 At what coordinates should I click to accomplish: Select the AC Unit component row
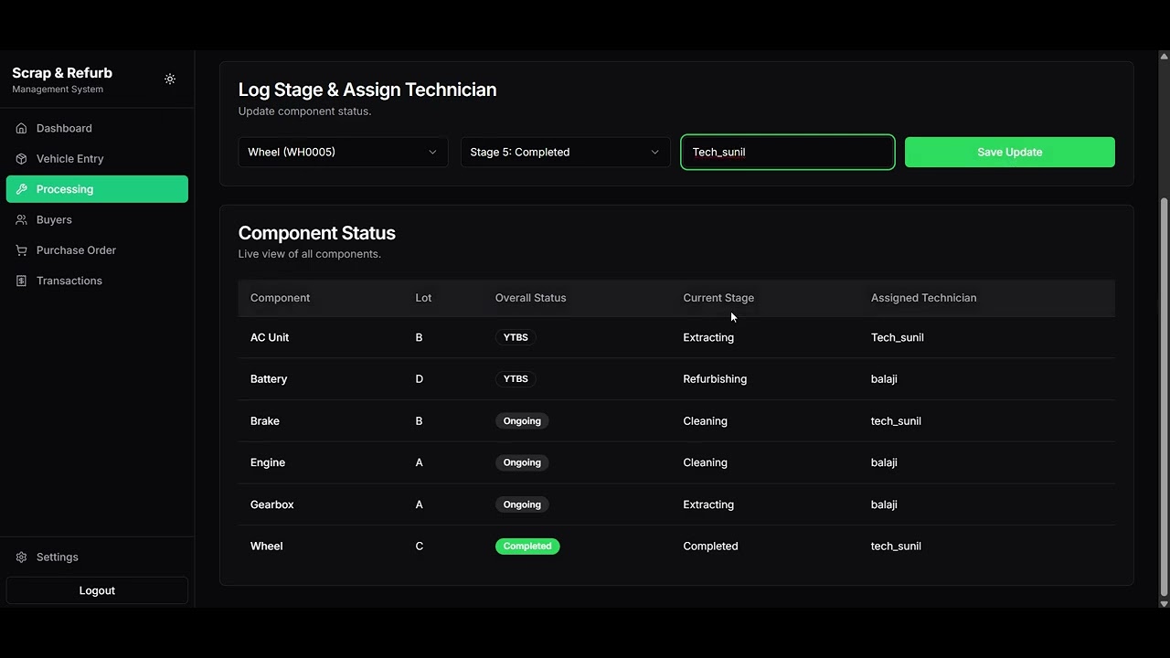(676, 337)
